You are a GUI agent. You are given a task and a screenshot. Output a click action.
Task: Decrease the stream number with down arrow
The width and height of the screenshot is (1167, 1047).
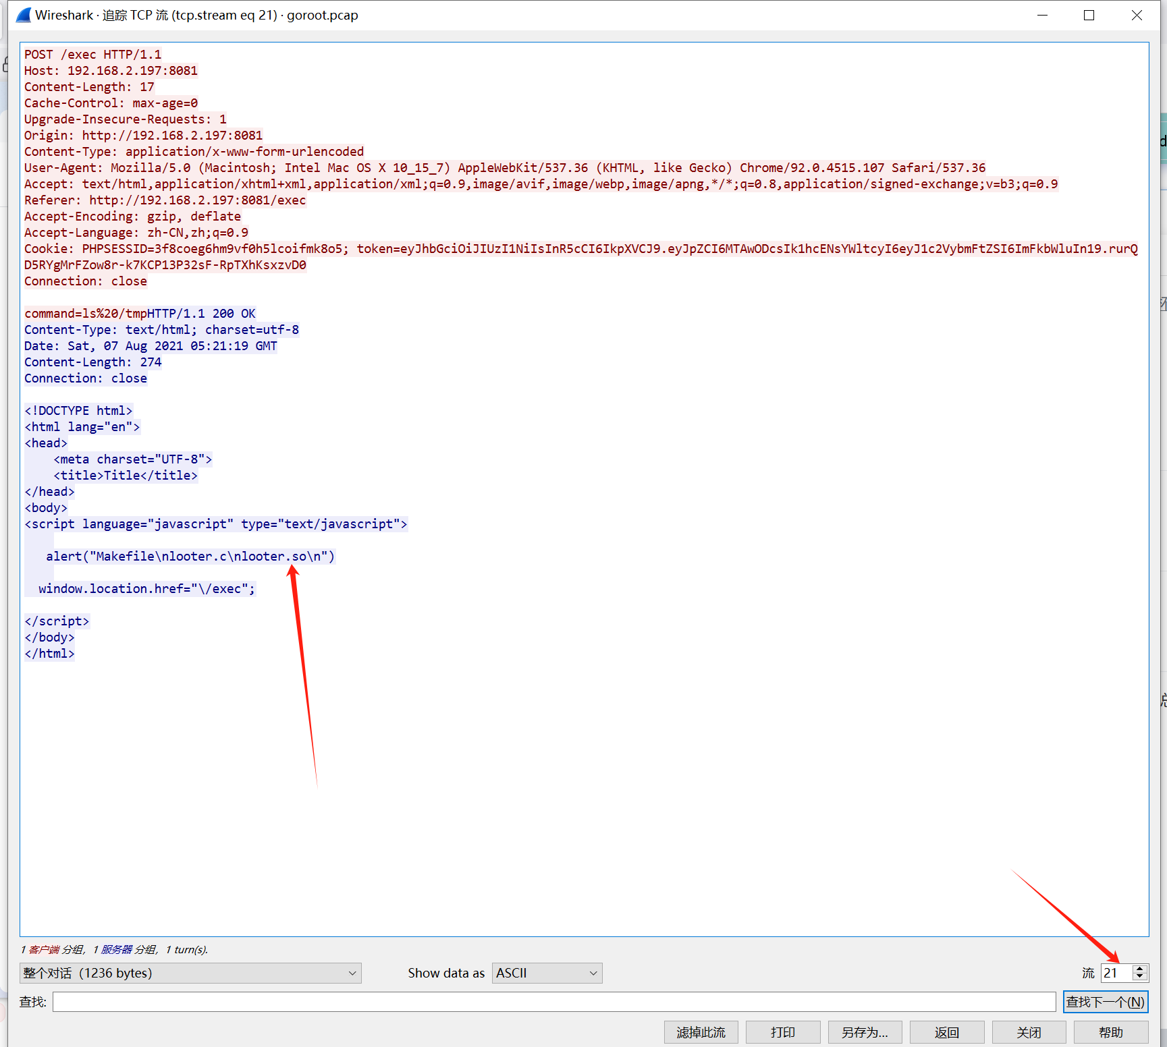point(1140,977)
